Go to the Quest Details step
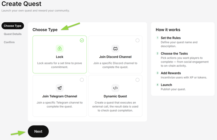The width and height of the screenshot is (217, 140). (13, 34)
